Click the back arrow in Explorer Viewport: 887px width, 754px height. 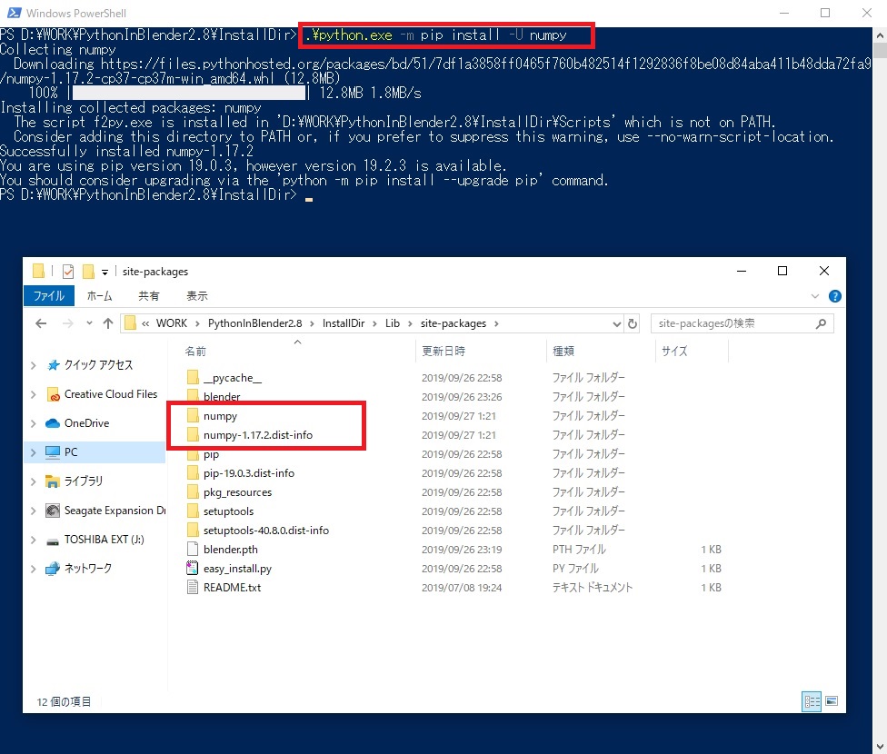tap(41, 323)
